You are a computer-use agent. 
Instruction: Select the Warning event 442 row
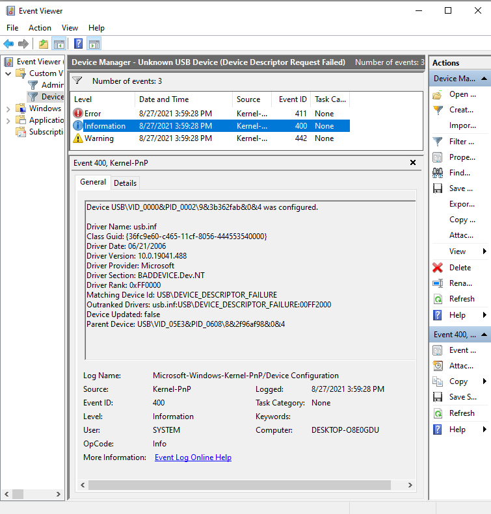[x=210, y=138]
